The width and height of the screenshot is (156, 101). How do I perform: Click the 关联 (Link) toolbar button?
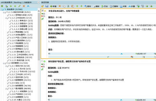pyautogui.click(x=123, y=6)
